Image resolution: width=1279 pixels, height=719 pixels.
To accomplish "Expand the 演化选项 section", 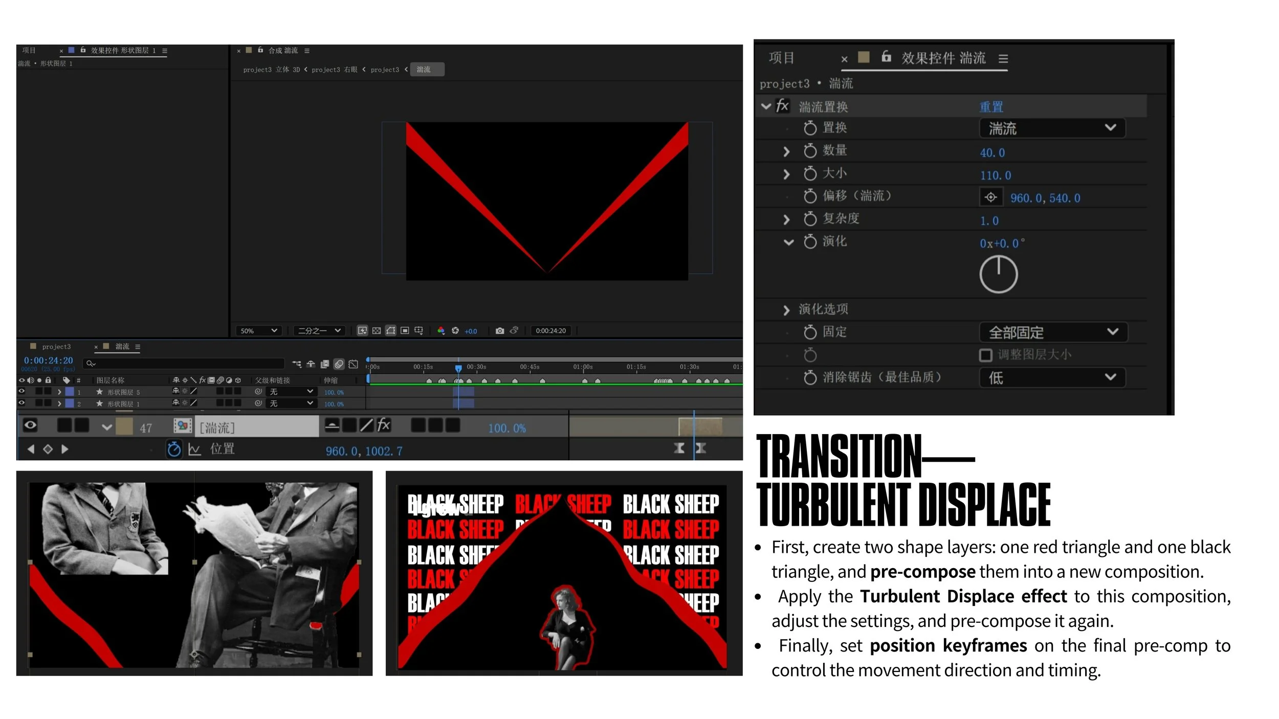I will (786, 310).
